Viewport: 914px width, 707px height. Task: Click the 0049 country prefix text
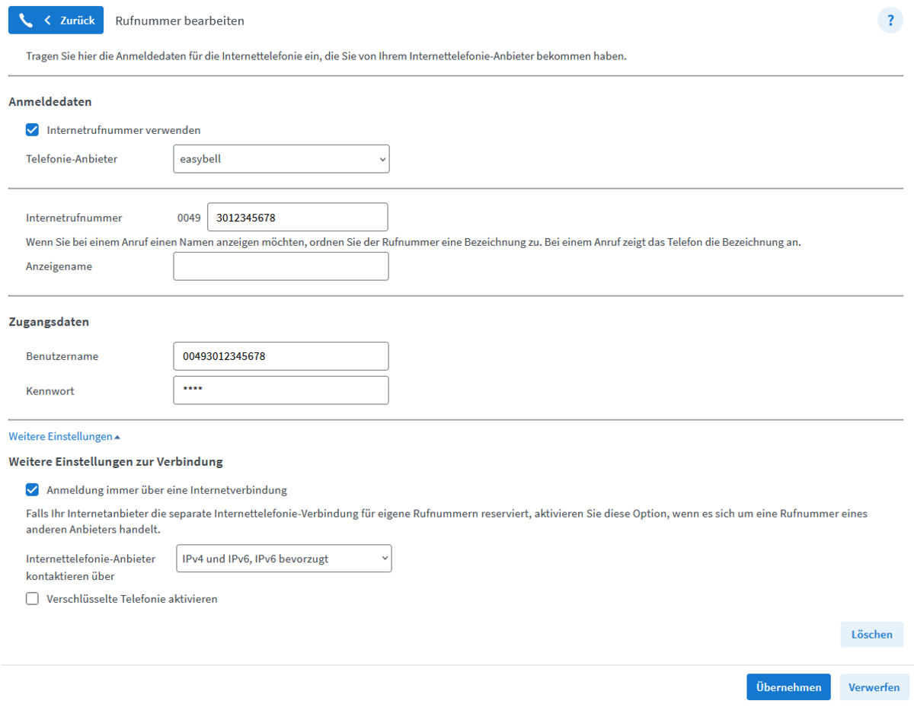189,218
